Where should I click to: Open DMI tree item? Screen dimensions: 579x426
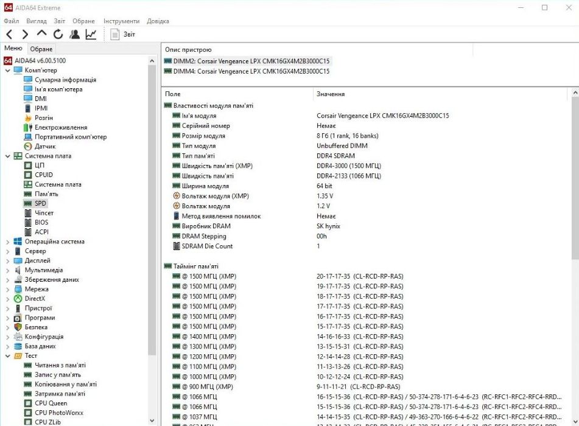[41, 99]
